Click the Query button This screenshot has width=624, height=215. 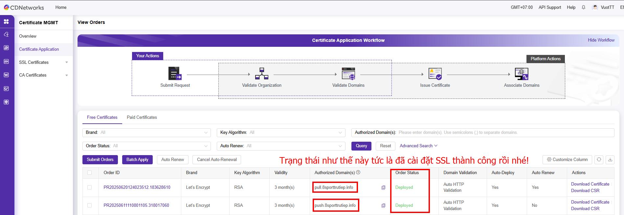click(x=361, y=146)
